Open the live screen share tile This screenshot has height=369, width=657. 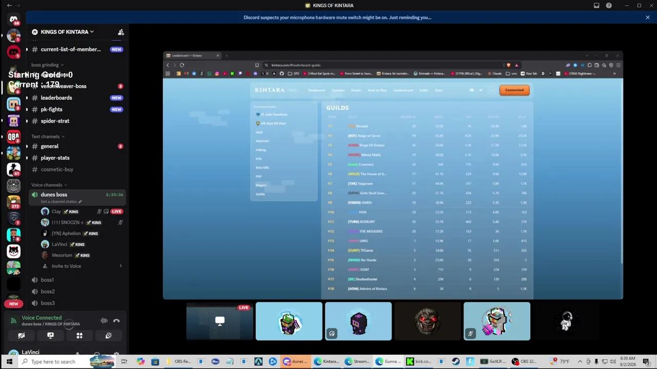tap(220, 321)
